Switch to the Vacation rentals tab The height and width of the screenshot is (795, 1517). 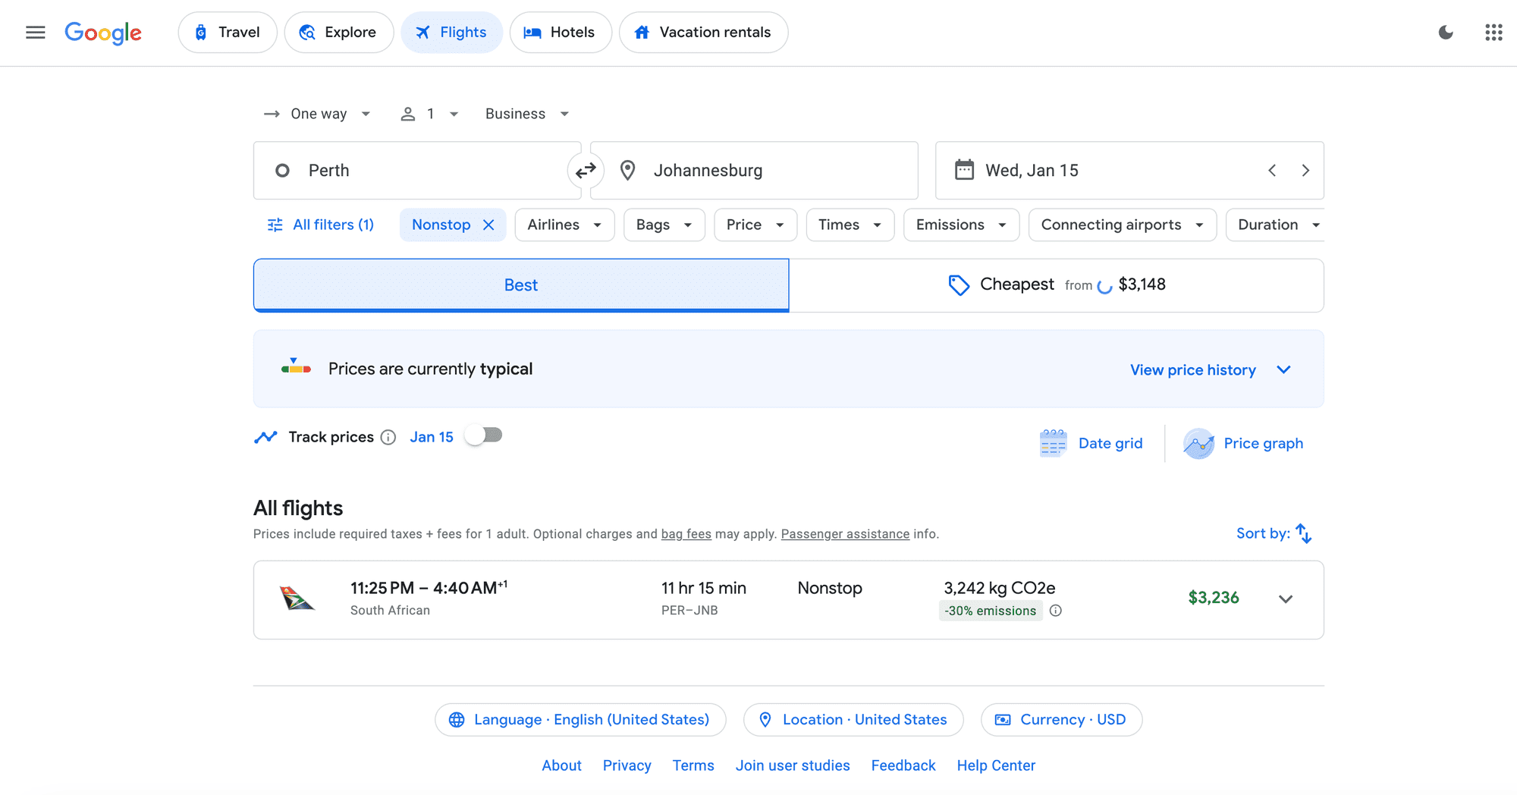[x=704, y=32]
